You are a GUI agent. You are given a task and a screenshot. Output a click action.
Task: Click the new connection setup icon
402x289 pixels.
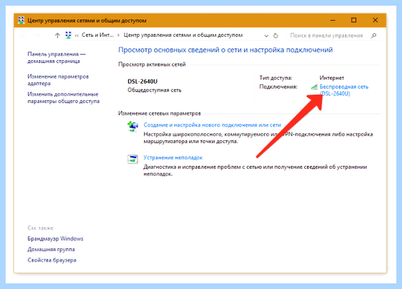pos(133,126)
